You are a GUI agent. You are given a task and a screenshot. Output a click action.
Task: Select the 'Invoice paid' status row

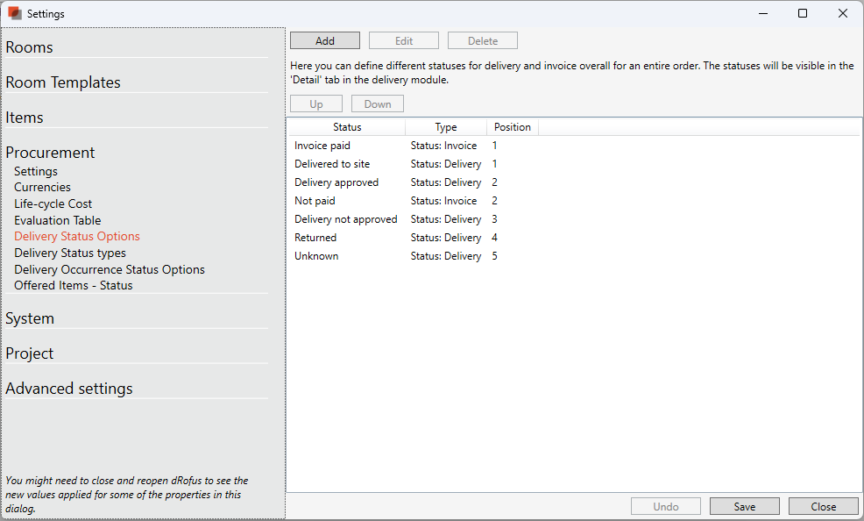pyautogui.click(x=322, y=146)
